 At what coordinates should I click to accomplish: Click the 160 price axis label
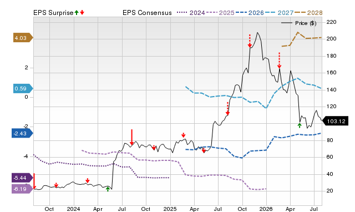332,73
